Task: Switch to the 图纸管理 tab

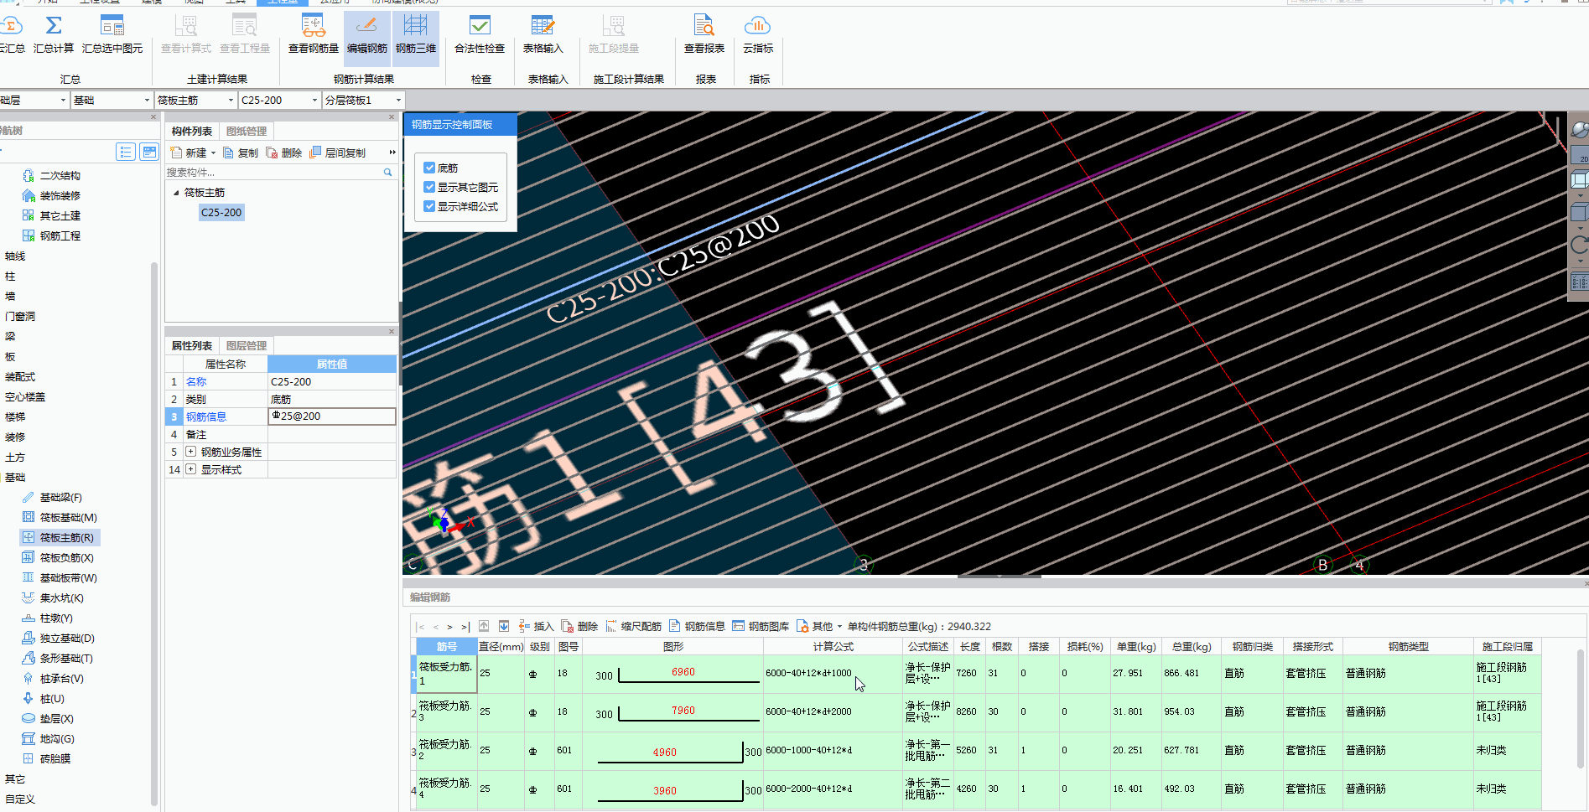Action: click(246, 132)
